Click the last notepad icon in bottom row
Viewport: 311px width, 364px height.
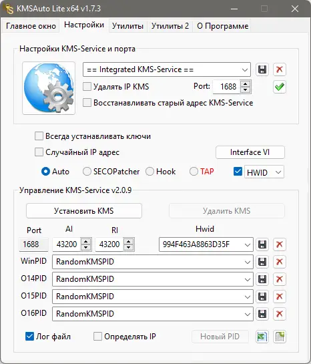click(280, 337)
